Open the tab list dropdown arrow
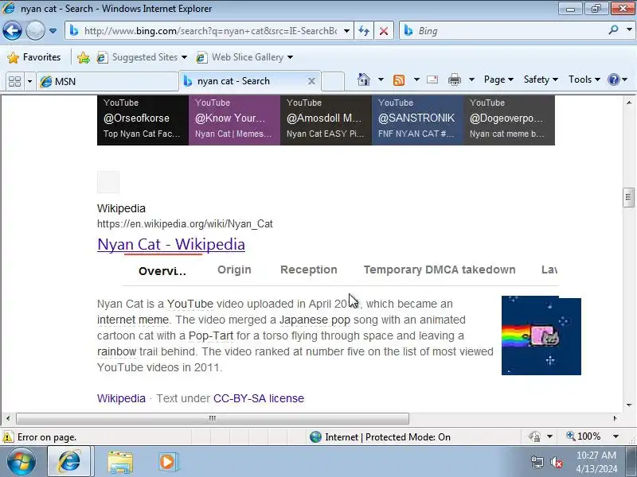 (x=29, y=81)
